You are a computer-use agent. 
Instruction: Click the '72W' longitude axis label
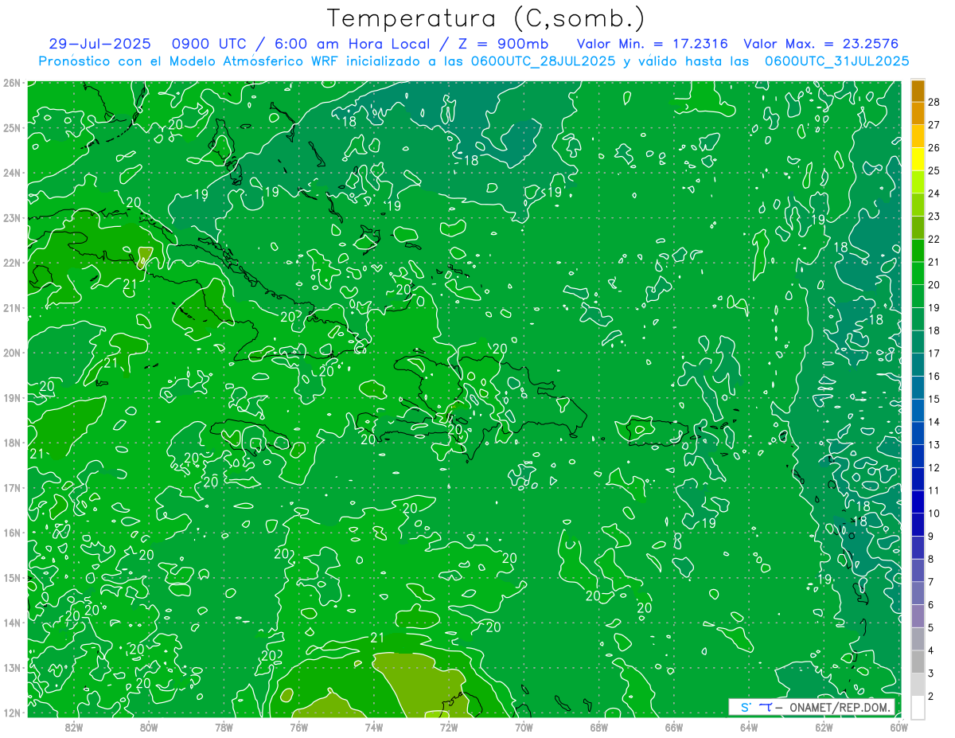[x=449, y=726]
